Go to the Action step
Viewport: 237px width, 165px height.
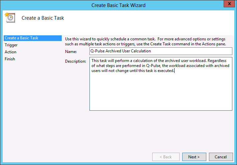(x=10, y=52)
